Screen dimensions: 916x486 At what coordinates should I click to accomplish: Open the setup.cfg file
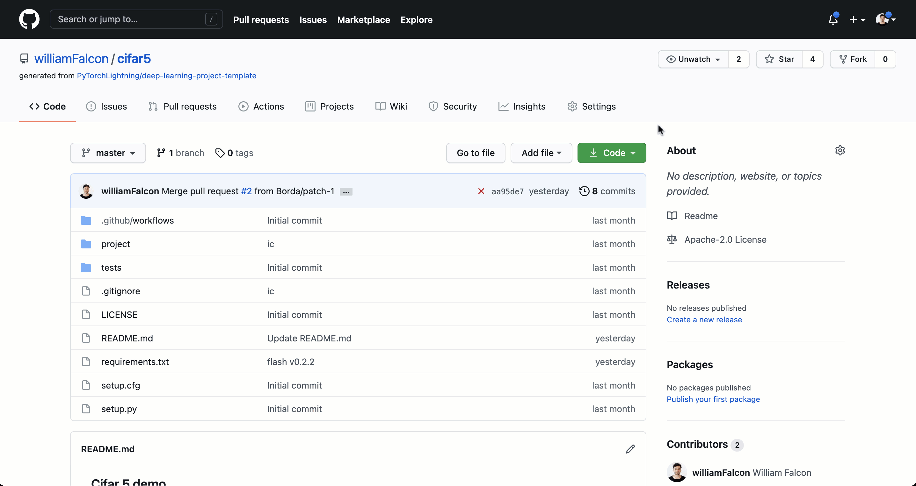coord(120,385)
